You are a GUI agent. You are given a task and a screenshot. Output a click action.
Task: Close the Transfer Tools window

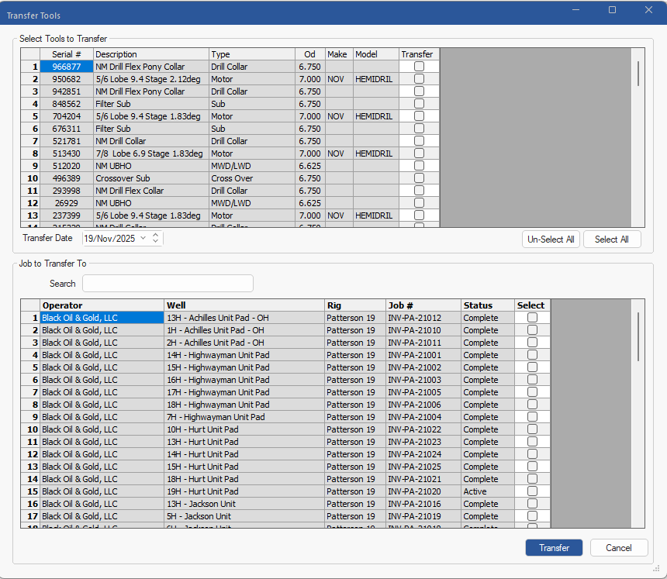(648, 10)
